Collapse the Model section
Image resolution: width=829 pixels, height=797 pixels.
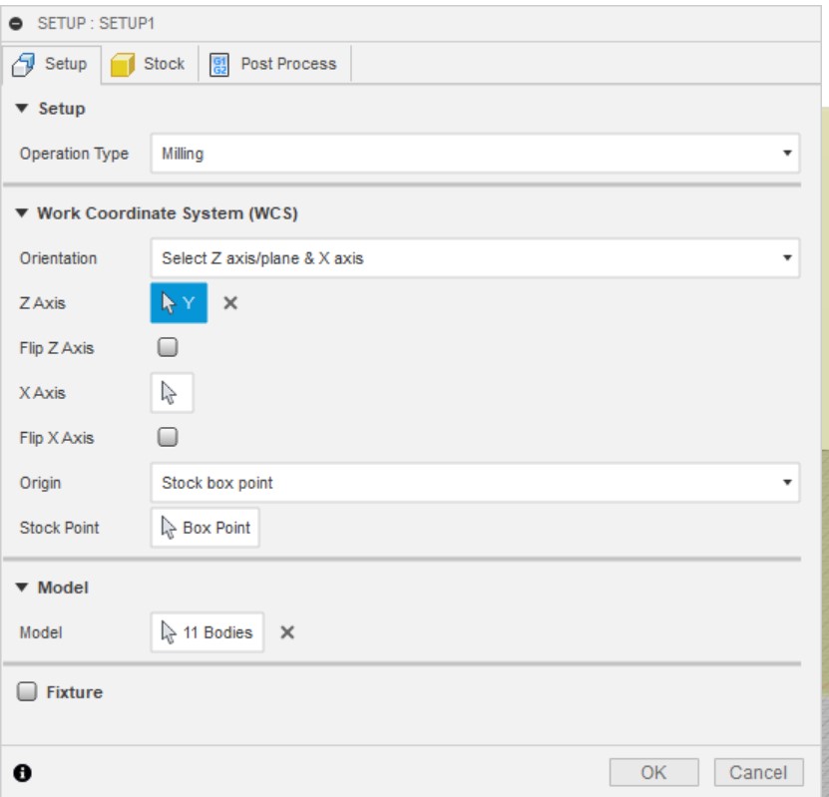(23, 588)
